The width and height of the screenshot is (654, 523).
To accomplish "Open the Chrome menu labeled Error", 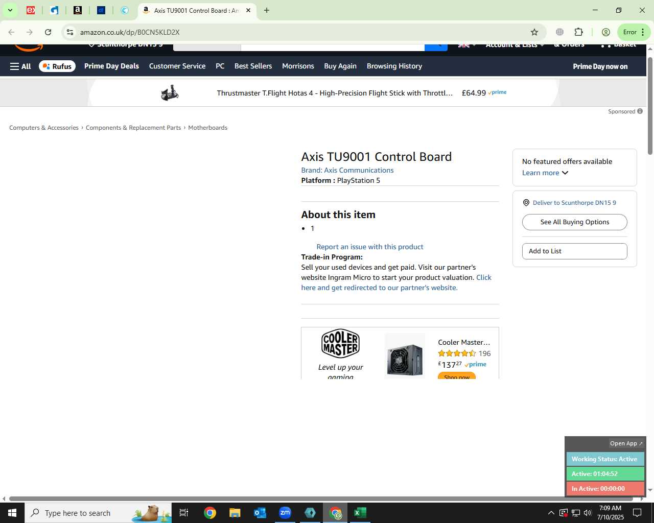I will coord(634,32).
